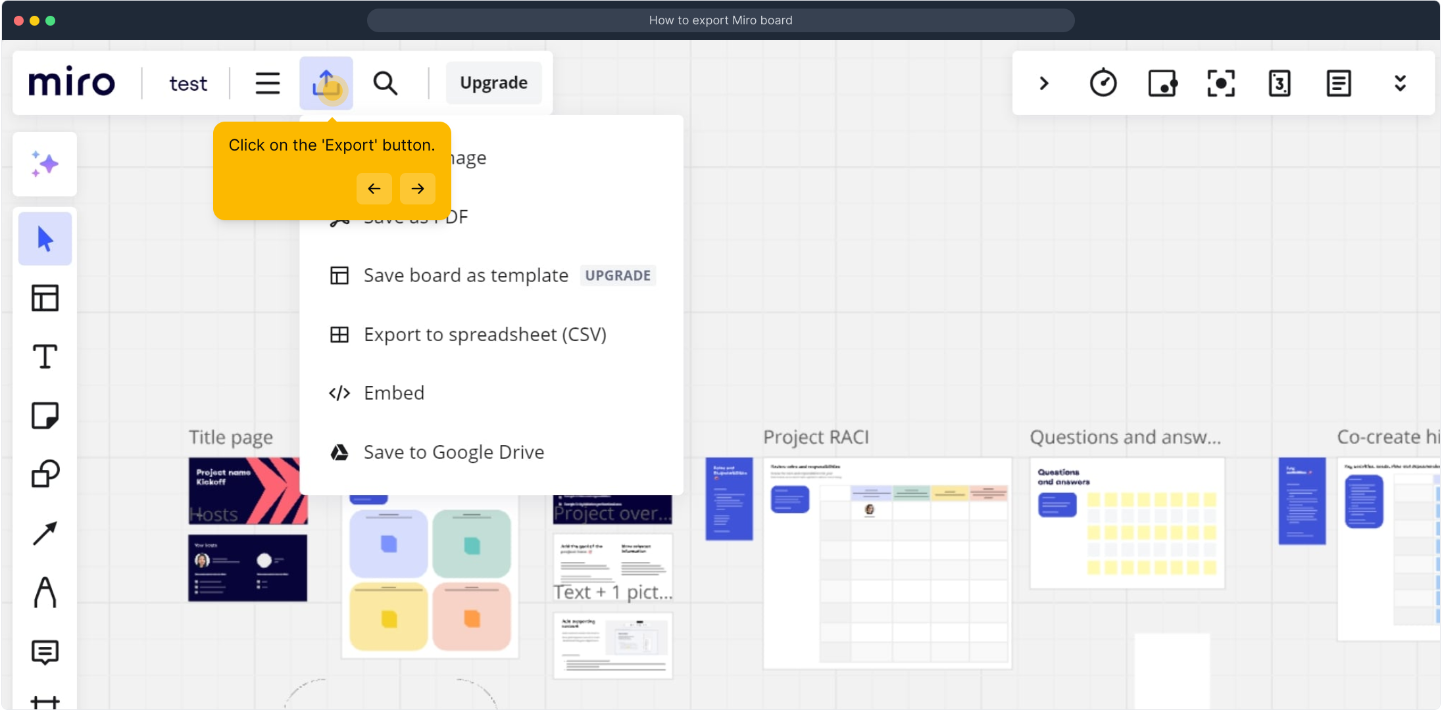Open the comment tool in the sidebar
Screen dimensions: 1442x710
tap(45, 652)
